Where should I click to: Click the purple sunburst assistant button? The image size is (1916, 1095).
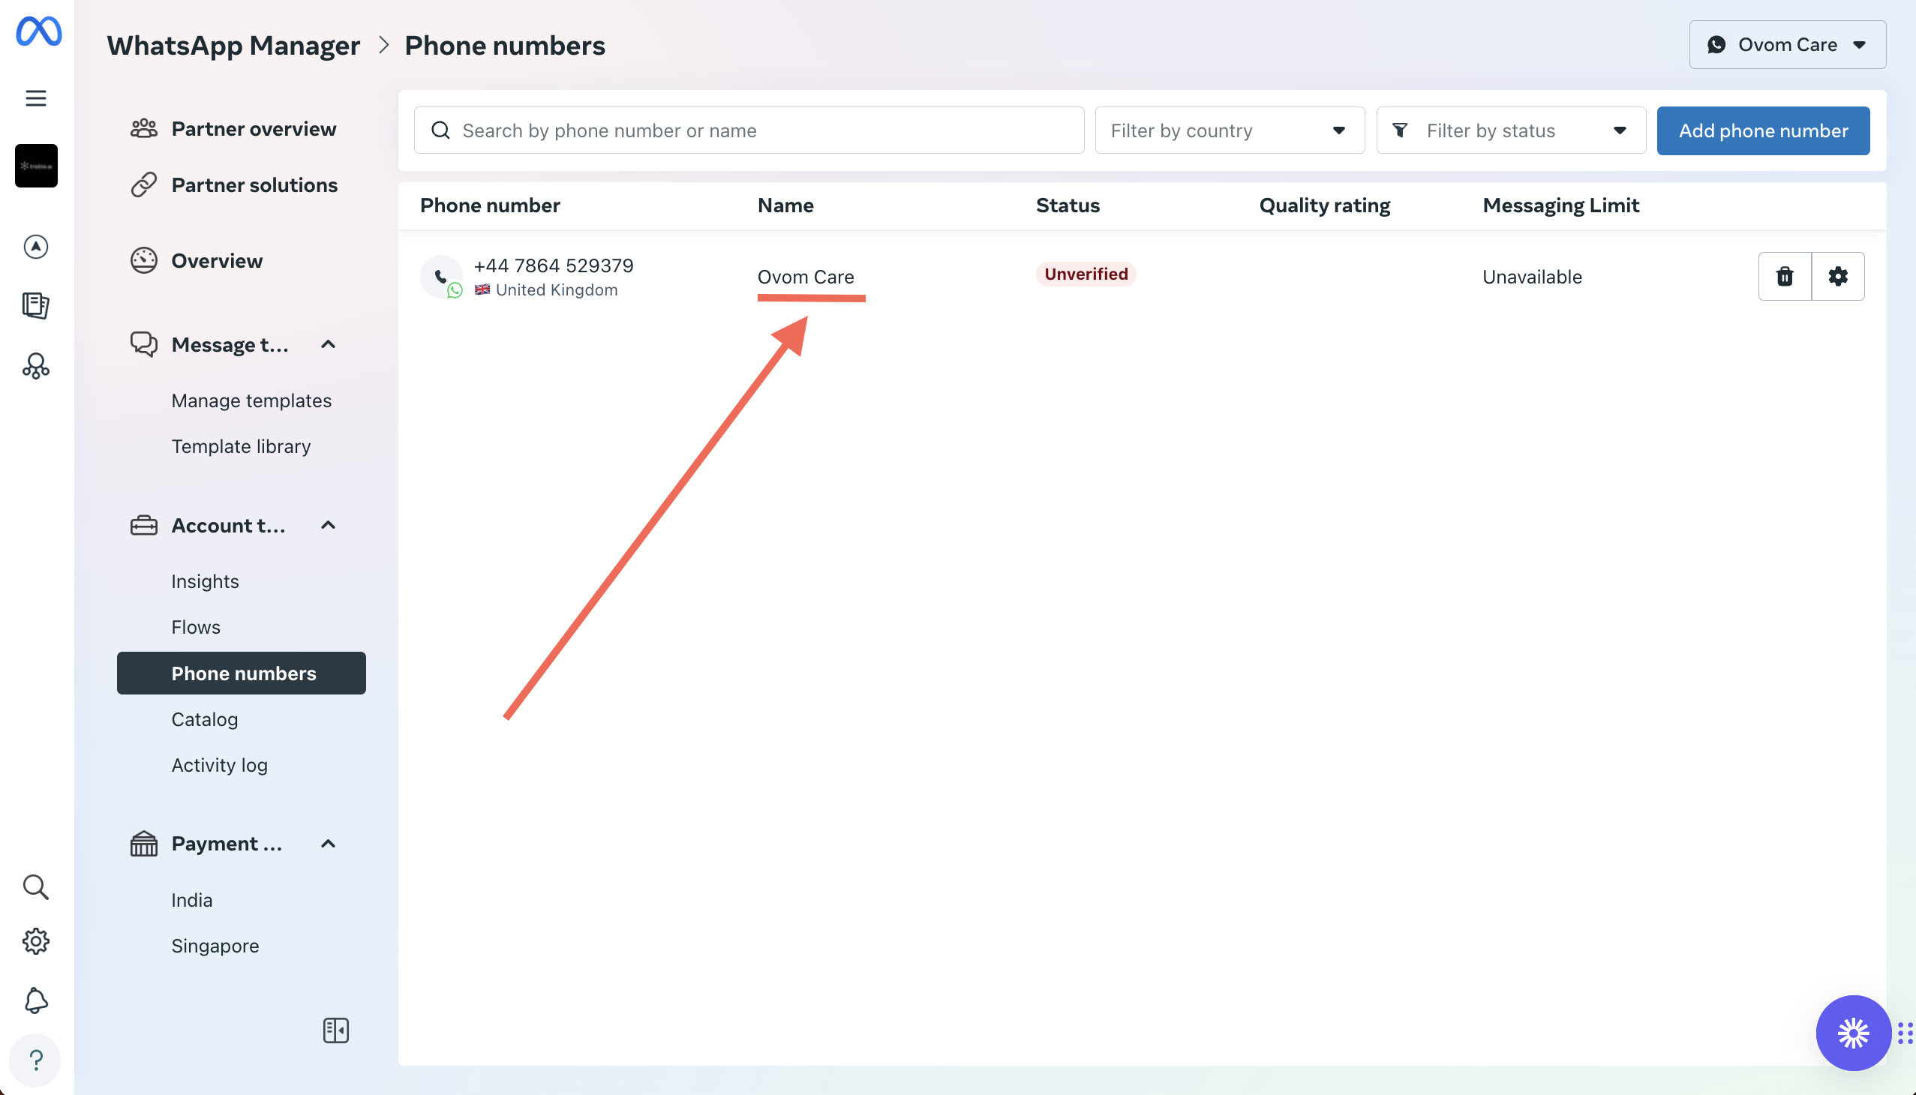point(1854,1033)
